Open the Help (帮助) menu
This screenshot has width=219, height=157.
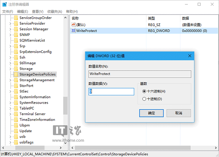point(72,11)
